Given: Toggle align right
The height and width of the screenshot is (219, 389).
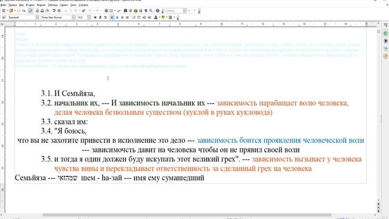Looking at the screenshot, I should tap(122, 18).
